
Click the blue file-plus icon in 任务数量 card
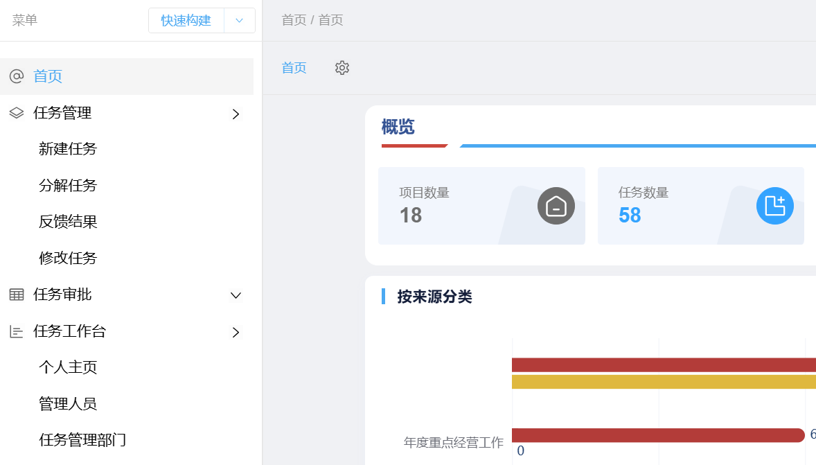tap(775, 206)
